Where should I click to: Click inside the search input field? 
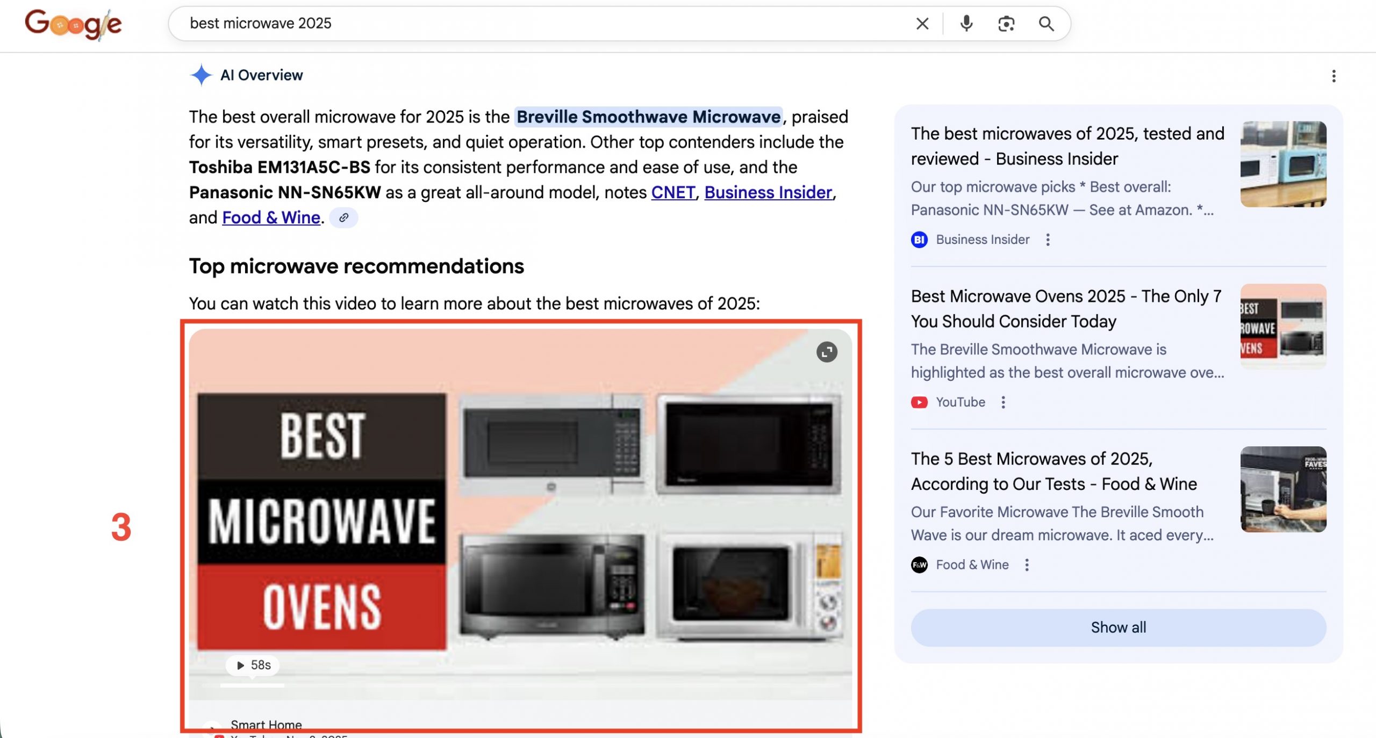[x=537, y=24]
